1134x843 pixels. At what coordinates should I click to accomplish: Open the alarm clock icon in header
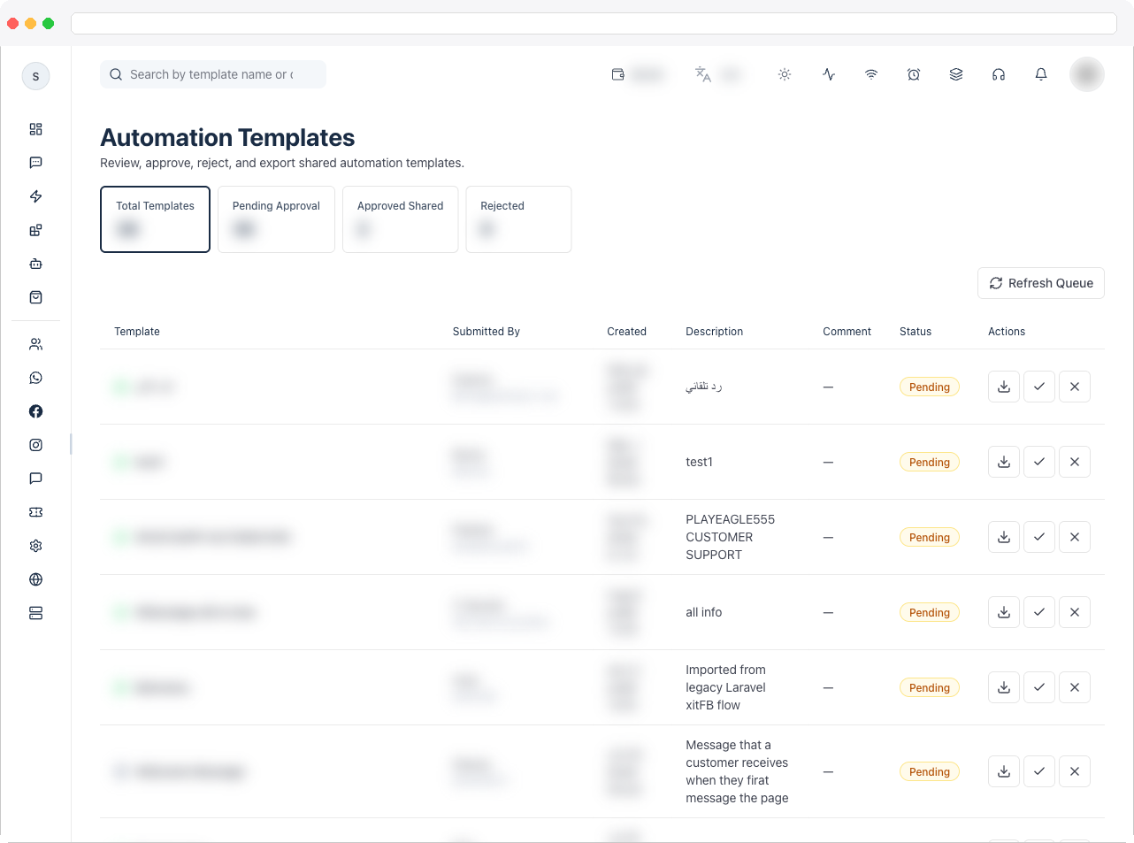point(914,74)
